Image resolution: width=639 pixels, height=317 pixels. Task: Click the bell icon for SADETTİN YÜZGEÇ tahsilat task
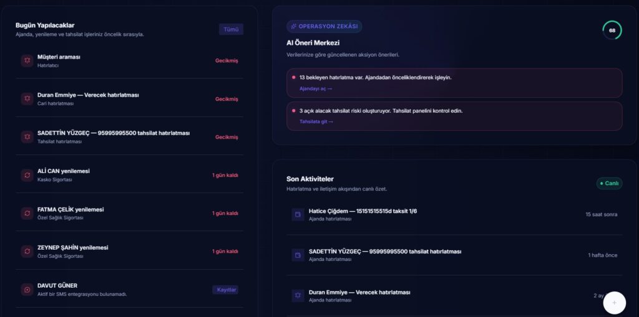tap(27, 137)
